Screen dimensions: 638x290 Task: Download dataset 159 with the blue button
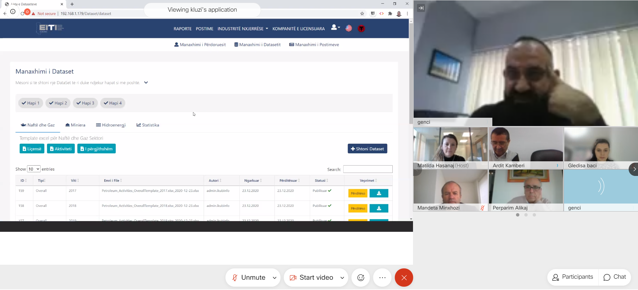tap(379, 193)
